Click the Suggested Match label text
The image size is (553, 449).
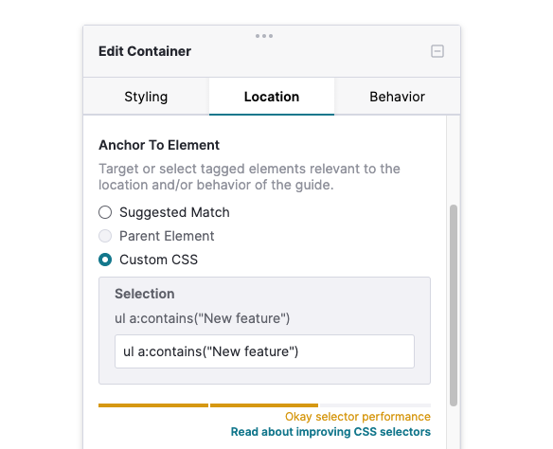pos(174,212)
